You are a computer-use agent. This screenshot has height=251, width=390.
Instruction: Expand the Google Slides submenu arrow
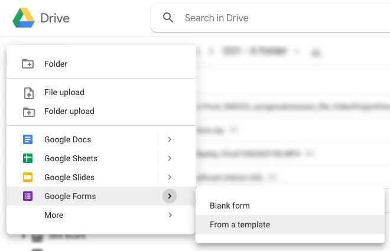point(170,177)
